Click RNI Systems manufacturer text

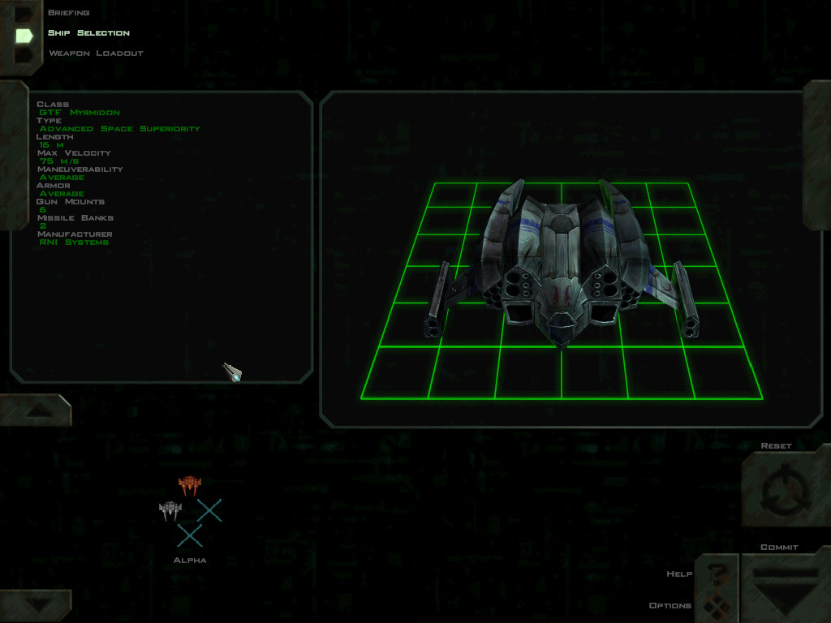(x=74, y=242)
